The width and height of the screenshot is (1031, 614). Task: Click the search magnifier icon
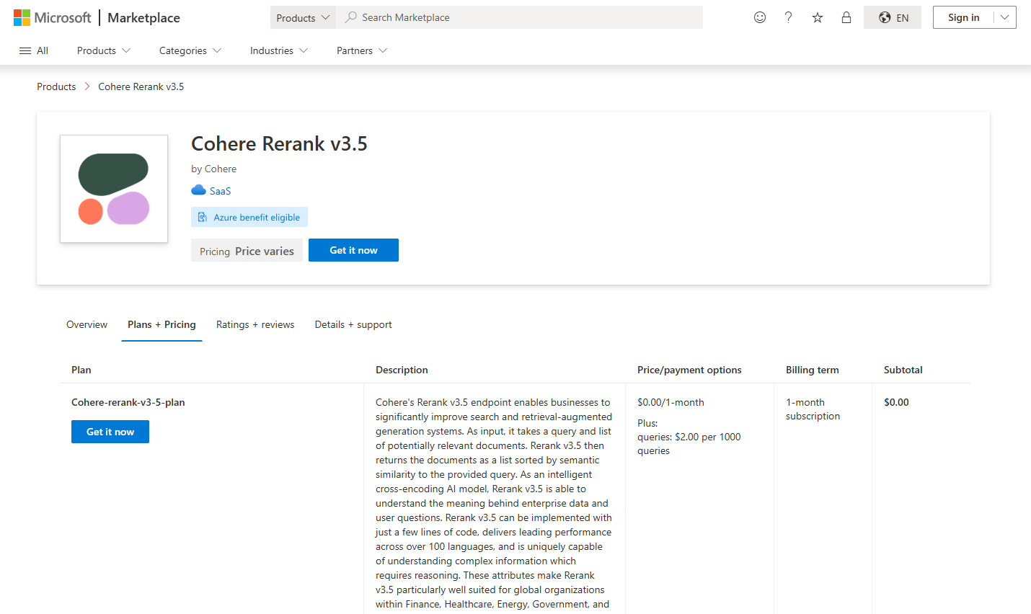pyautogui.click(x=350, y=17)
